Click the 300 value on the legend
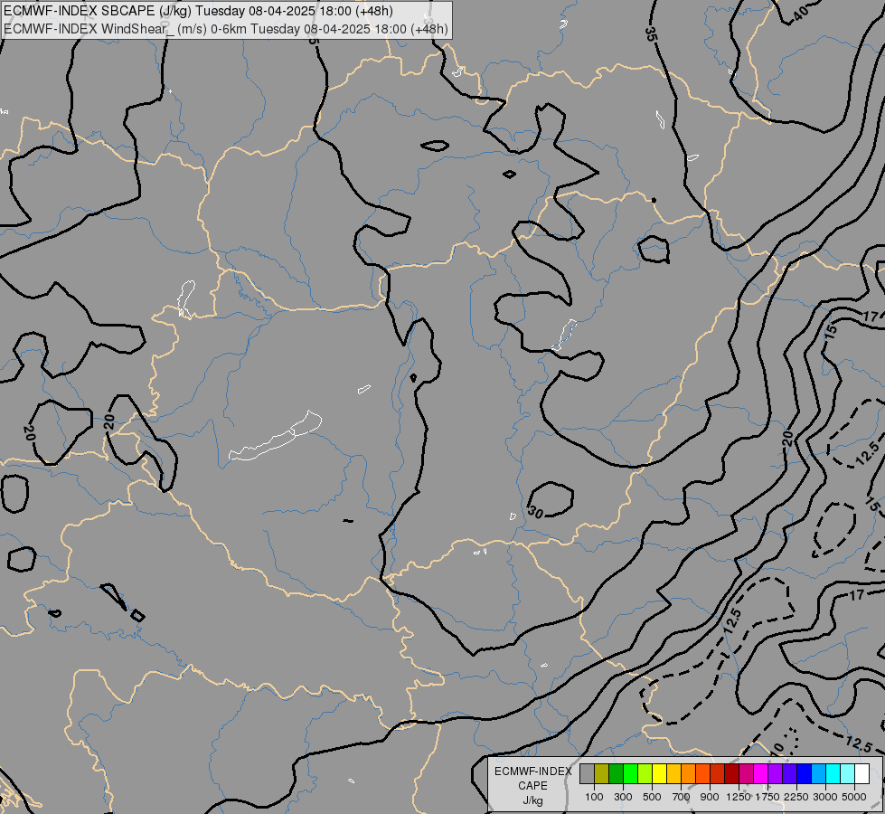Image resolution: width=885 pixels, height=814 pixels. click(x=623, y=797)
